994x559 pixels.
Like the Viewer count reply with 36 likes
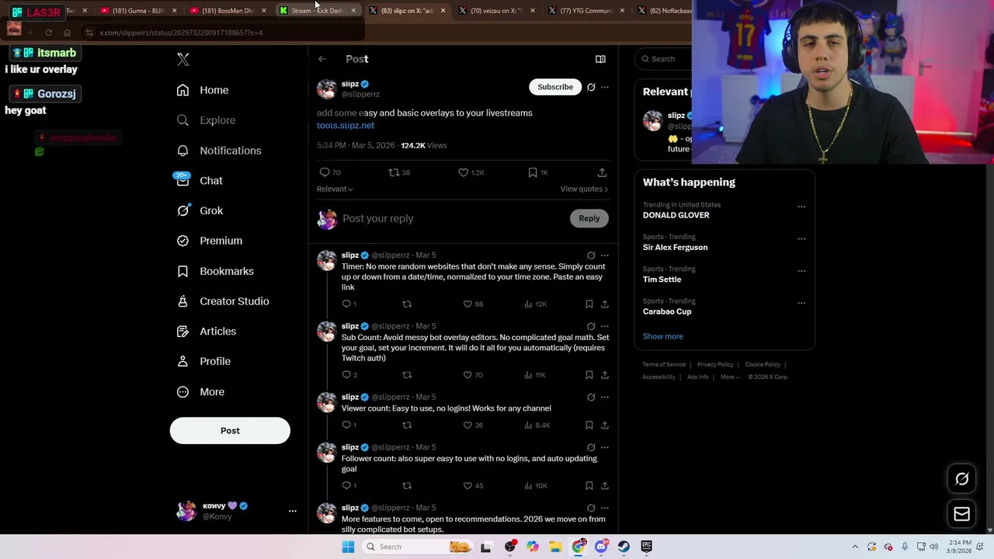click(x=473, y=425)
